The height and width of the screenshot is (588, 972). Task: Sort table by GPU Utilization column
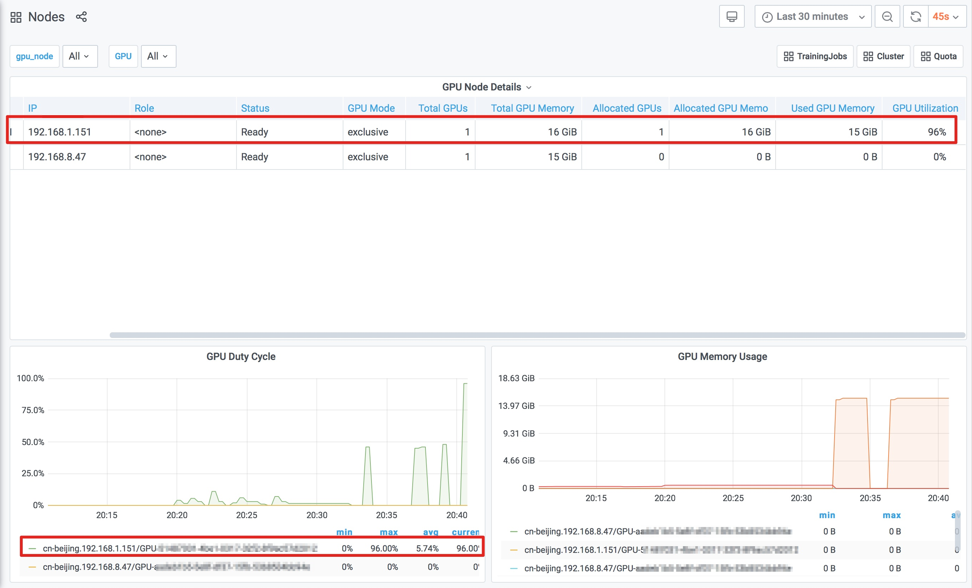point(925,108)
